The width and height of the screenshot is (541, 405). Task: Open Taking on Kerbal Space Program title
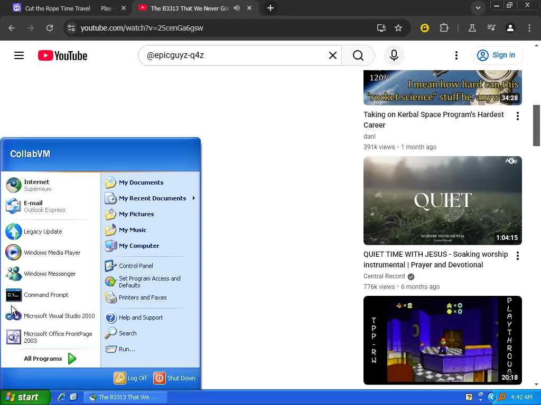(433, 120)
